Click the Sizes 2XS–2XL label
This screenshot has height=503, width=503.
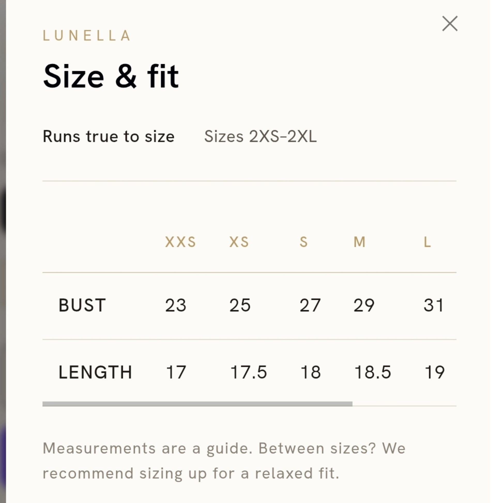pyautogui.click(x=261, y=136)
